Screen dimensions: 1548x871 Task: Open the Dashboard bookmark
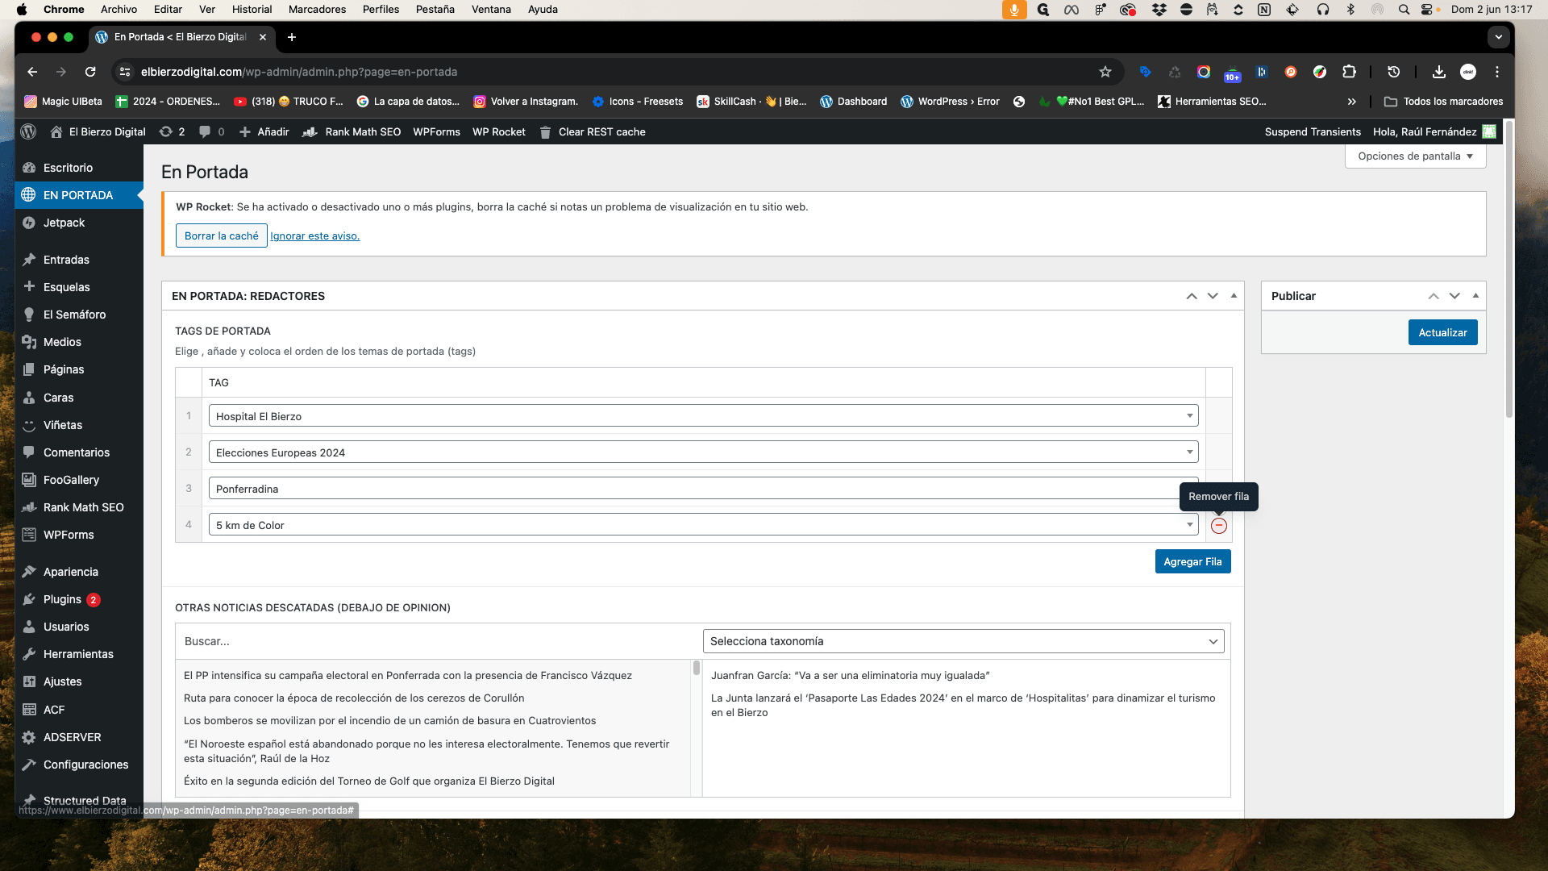pos(853,102)
